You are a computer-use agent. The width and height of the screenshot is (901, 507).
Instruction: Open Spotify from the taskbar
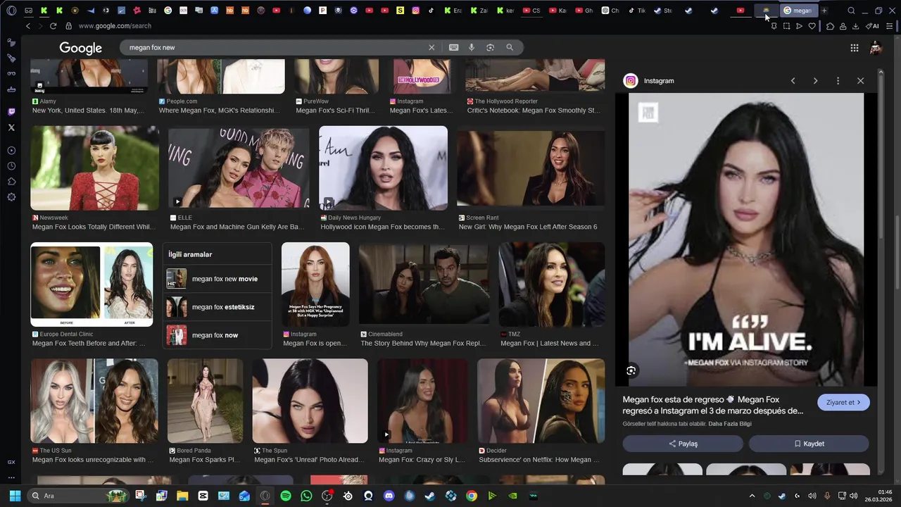coord(286,496)
